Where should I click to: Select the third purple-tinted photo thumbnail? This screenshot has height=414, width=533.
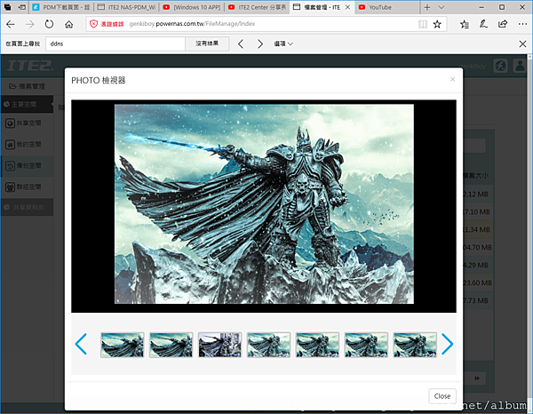pos(220,345)
